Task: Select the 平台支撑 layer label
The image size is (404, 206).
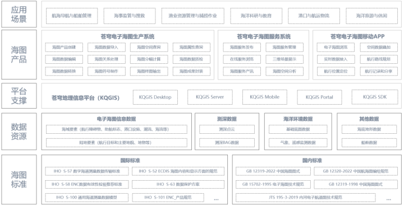Action: [19, 96]
